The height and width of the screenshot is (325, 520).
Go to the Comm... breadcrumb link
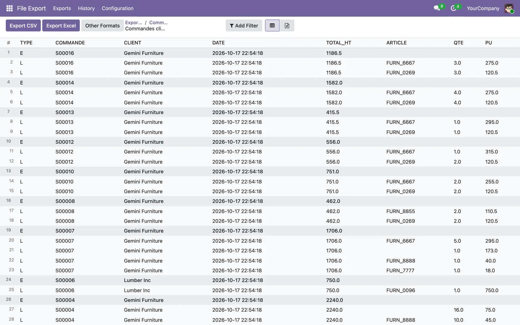159,22
